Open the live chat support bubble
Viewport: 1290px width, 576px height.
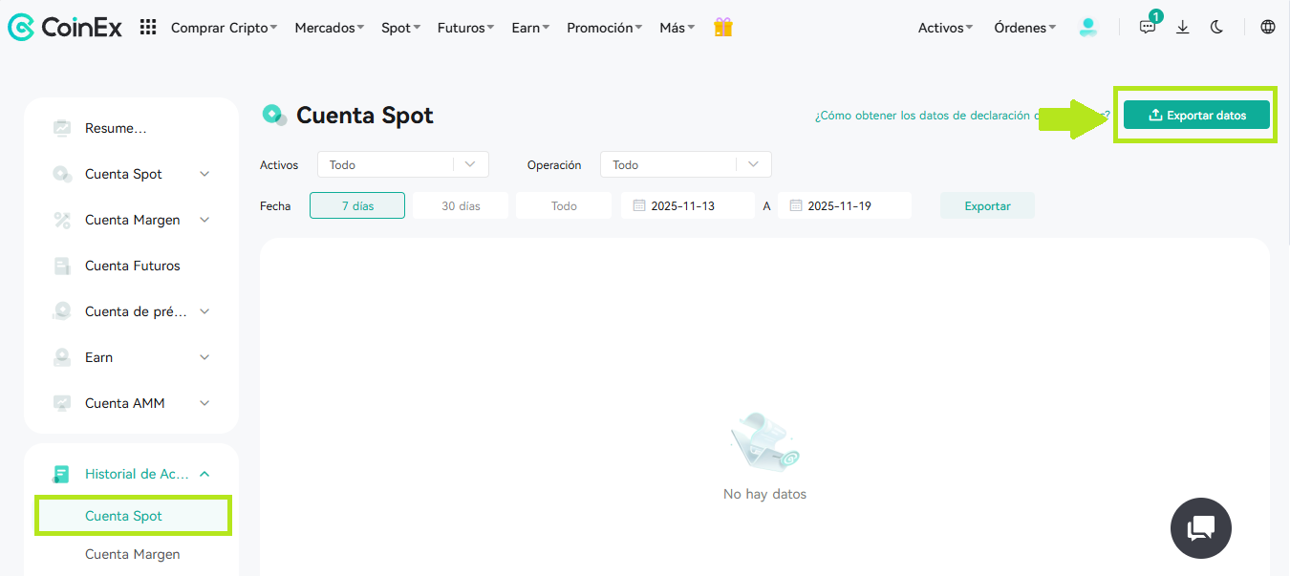[x=1201, y=528]
